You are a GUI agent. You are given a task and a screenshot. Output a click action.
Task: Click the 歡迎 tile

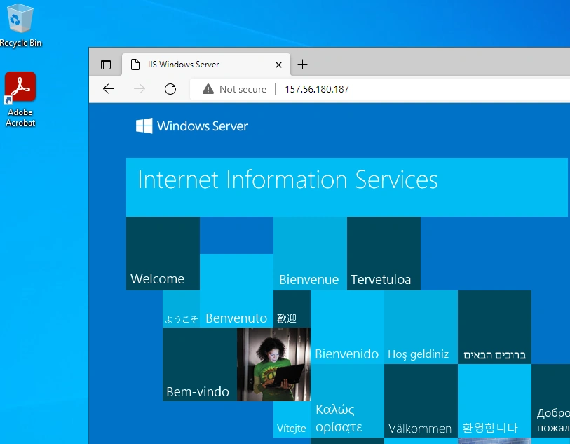[292, 309]
